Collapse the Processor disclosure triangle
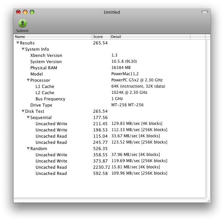 coord(28,80)
